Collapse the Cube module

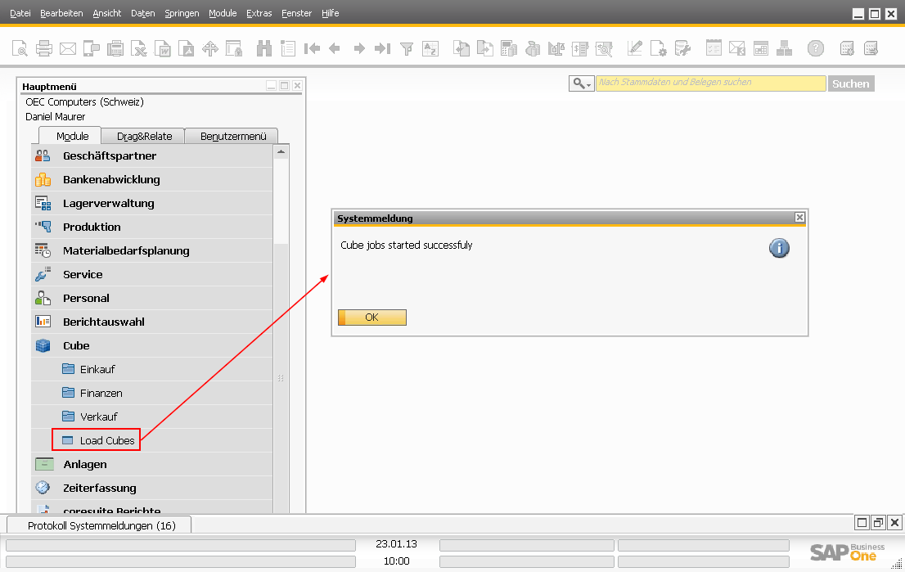click(x=152, y=345)
